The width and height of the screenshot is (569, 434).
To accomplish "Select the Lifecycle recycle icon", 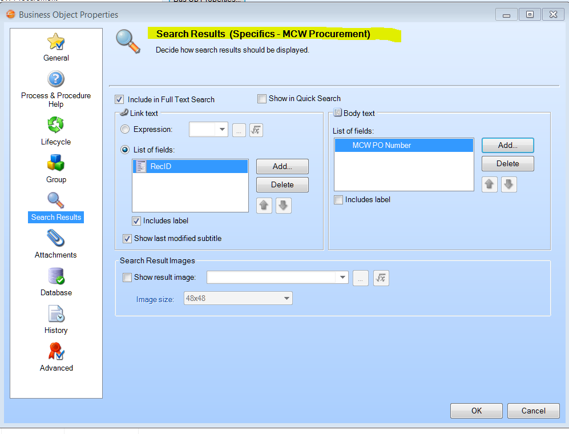I will 56,126.
